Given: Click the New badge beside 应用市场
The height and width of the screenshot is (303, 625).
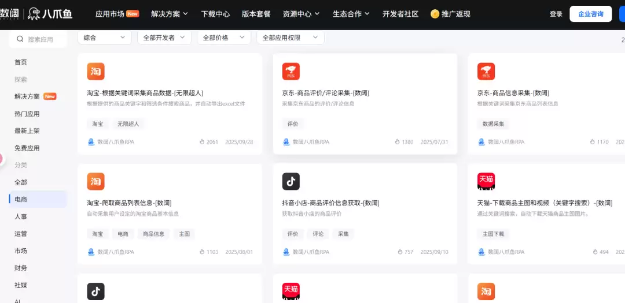Looking at the screenshot, I should (133, 14).
